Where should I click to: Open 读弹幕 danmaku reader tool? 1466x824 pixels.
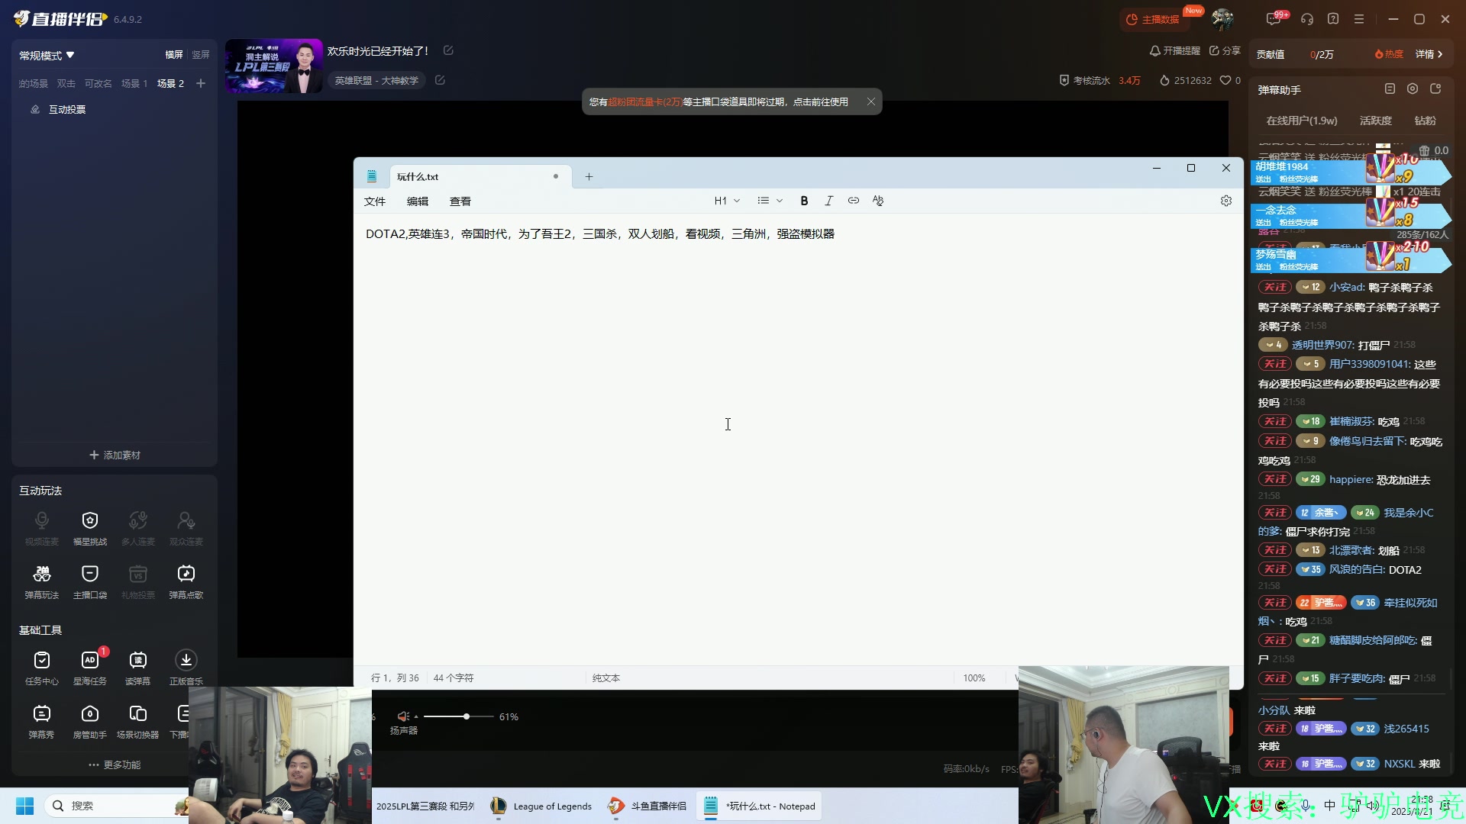(x=138, y=668)
